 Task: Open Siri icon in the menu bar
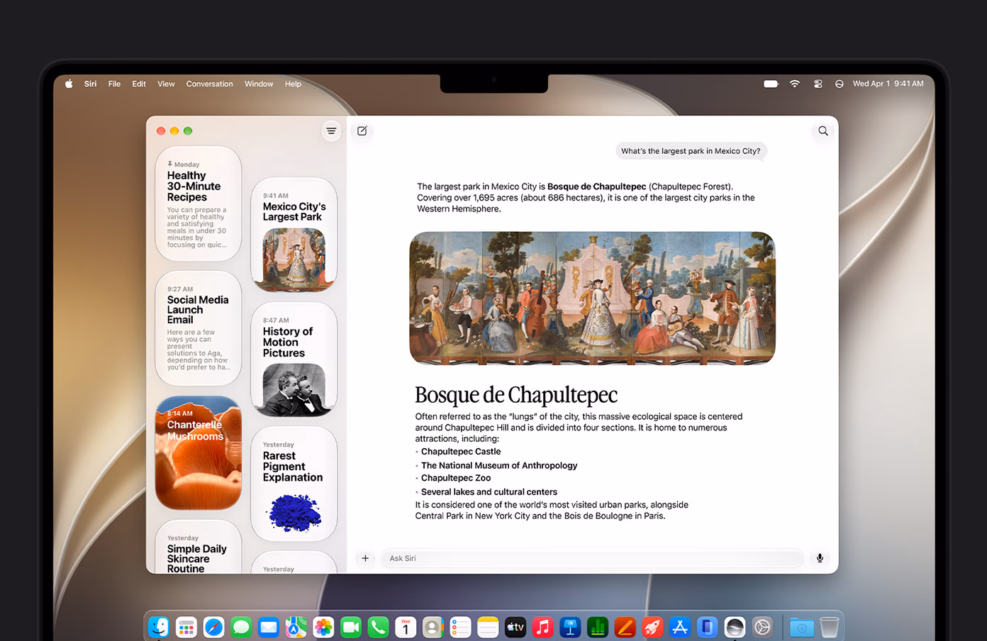(839, 84)
